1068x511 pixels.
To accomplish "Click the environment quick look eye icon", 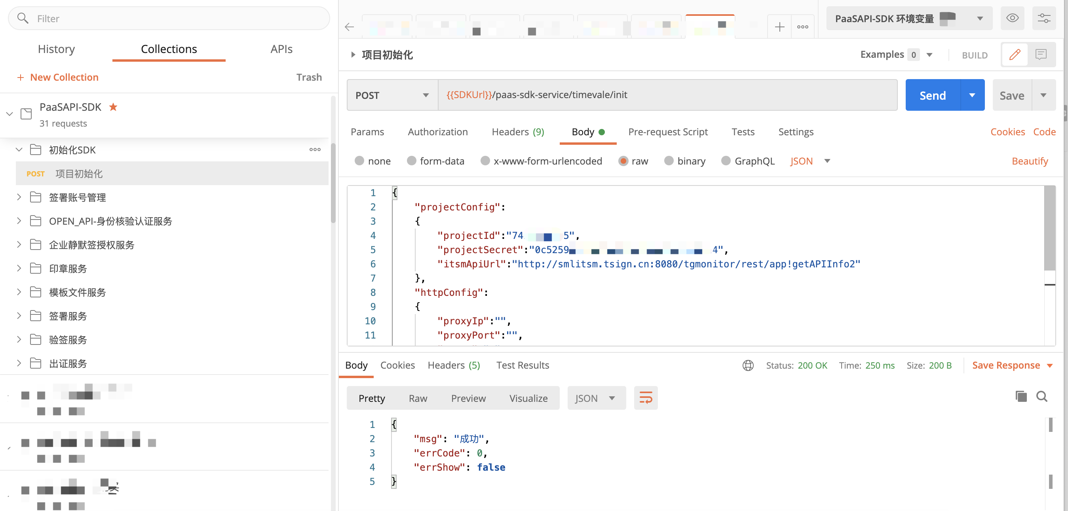I will point(1013,18).
